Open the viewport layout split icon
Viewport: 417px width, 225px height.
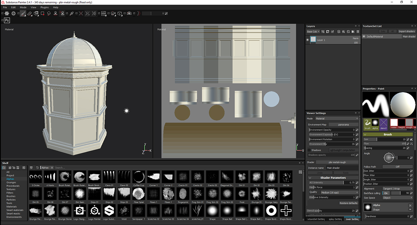coord(104,13)
